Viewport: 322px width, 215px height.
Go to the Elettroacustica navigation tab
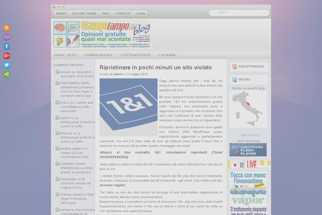point(136,55)
